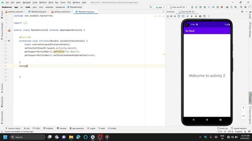This screenshot has width=252, height=141.
Task: Open the Refactor menu
Action: (43, 2)
